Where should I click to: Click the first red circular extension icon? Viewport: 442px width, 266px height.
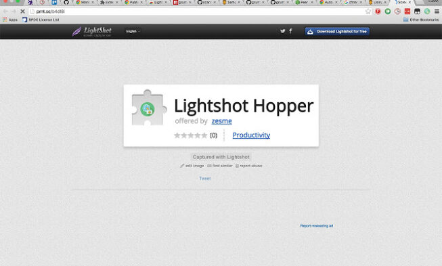click(378, 12)
